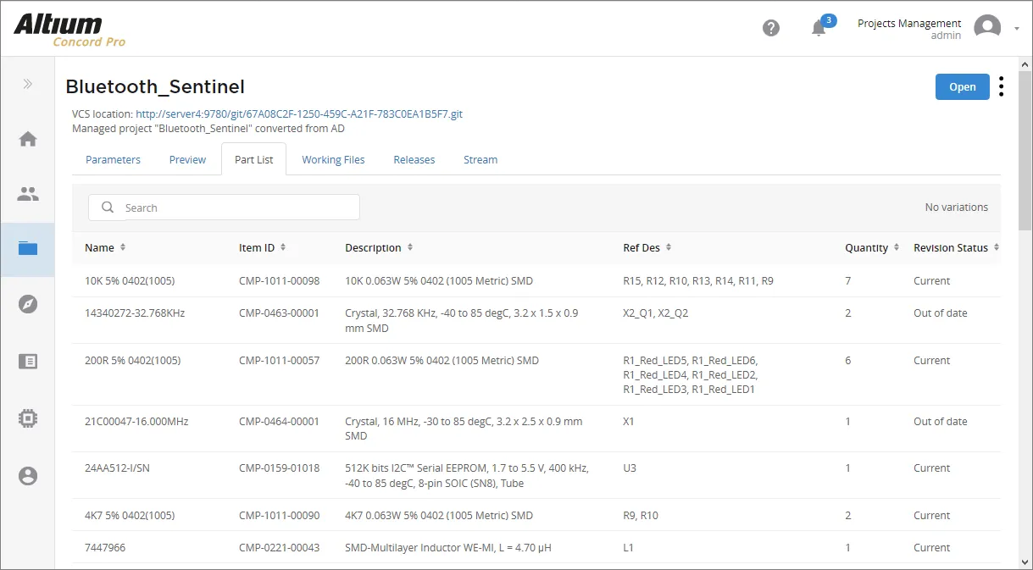Click item ID CMP-0464-00001
Viewport: 1033px width, 570px height.
[x=279, y=421]
